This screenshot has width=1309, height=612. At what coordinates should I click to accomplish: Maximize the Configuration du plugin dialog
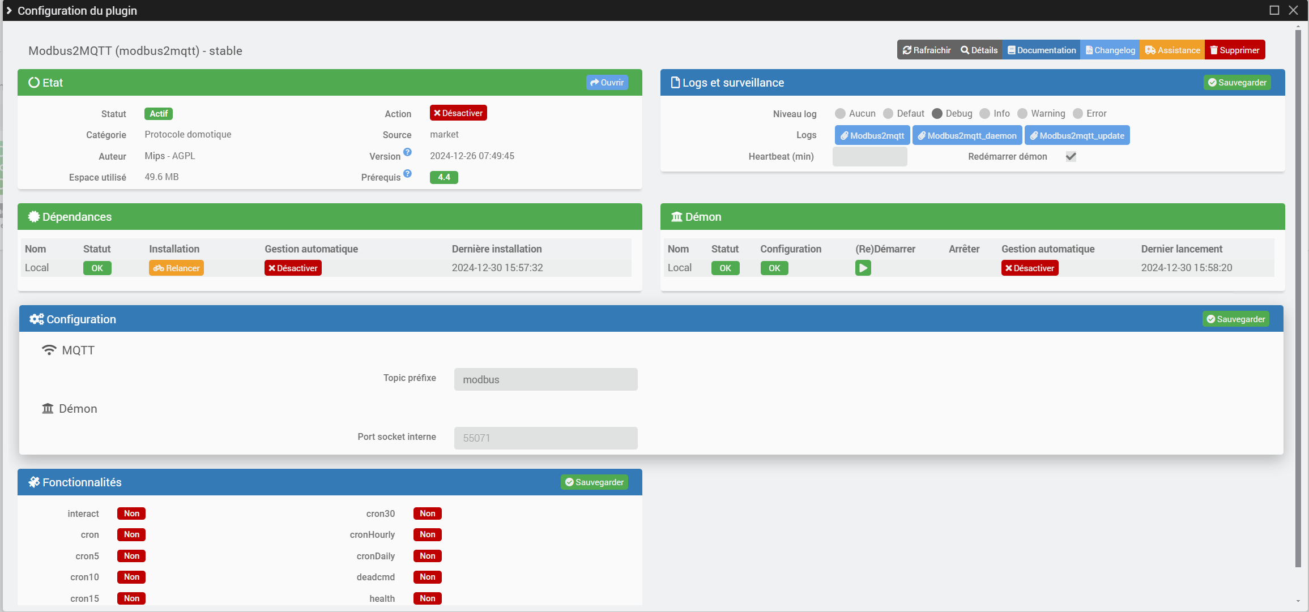1274,10
